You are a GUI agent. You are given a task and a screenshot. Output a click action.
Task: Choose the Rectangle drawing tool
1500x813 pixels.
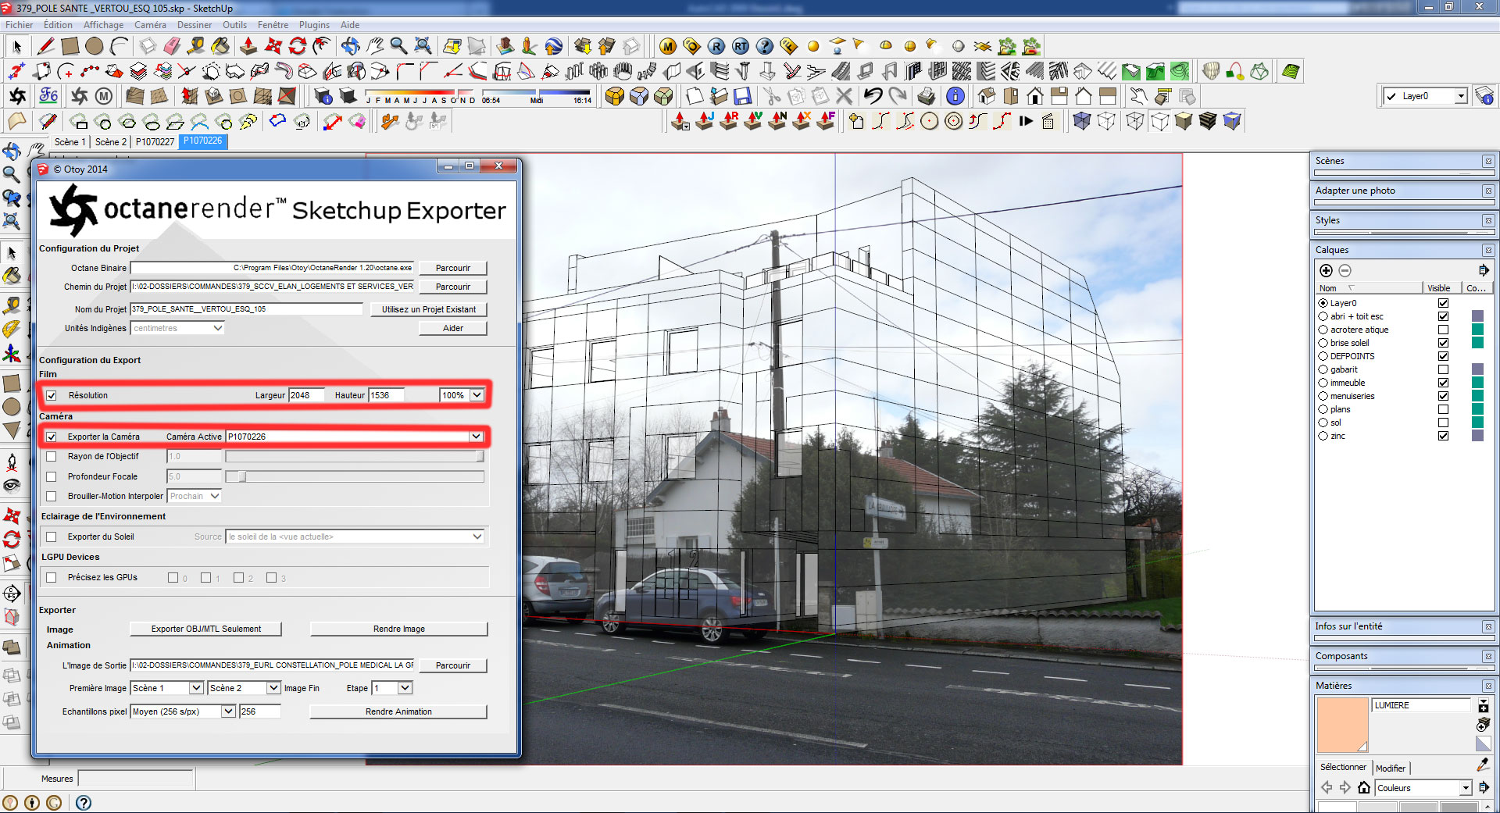pos(70,46)
